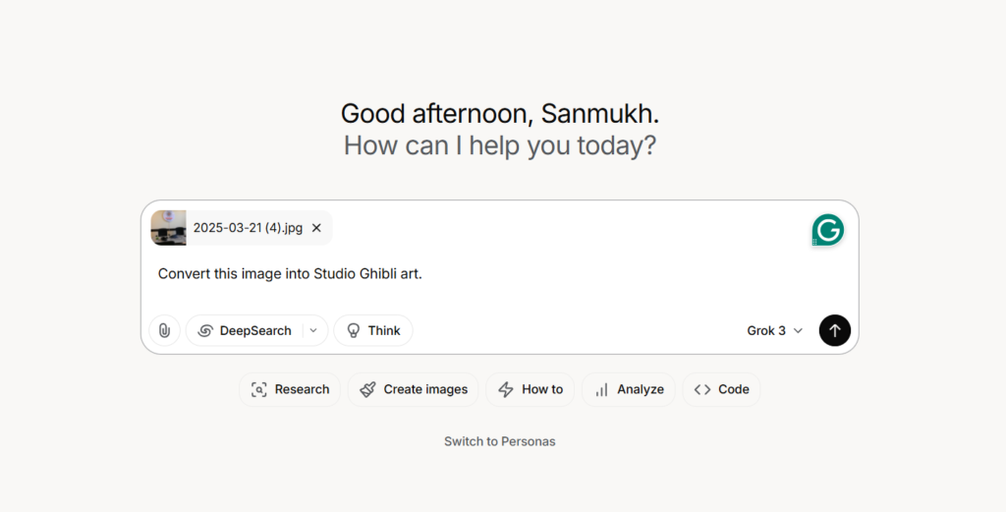This screenshot has height=512, width=1006.
Task: Click the How can I help you today text
Action: coord(499,146)
